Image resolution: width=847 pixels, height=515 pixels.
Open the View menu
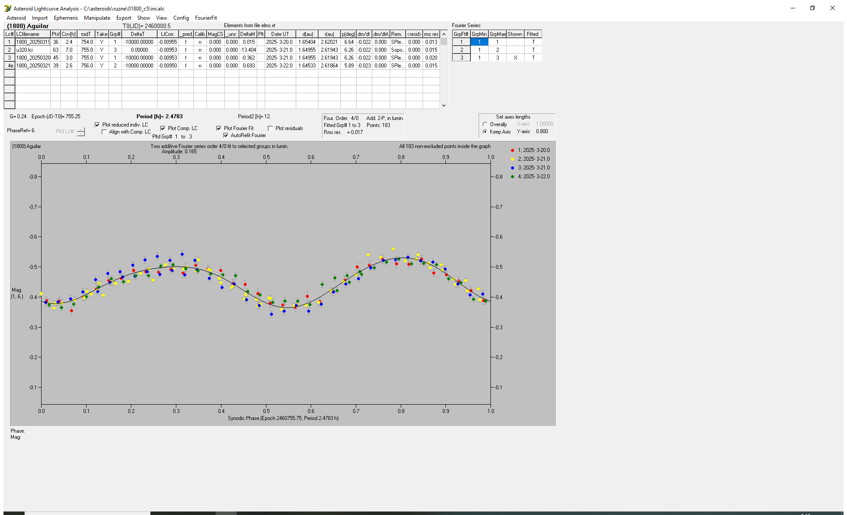[x=161, y=18]
